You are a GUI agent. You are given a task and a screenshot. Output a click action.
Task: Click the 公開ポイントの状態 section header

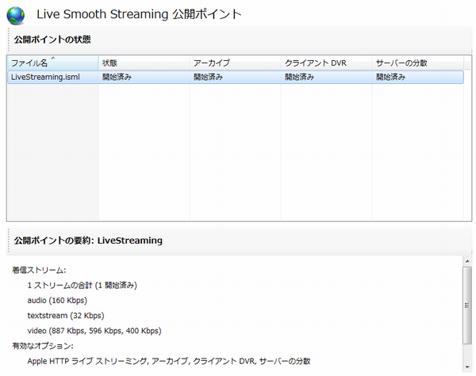52,40
